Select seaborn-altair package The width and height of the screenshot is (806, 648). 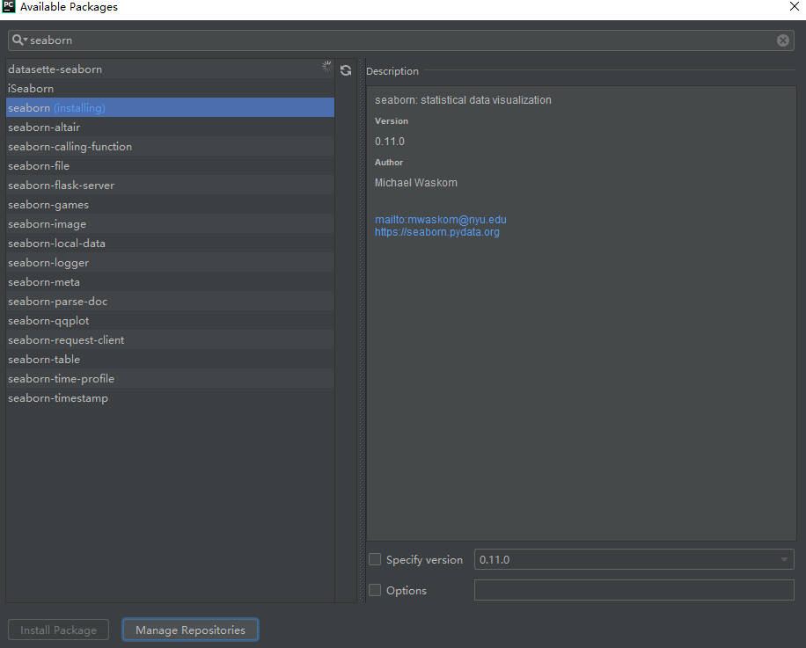click(x=170, y=127)
